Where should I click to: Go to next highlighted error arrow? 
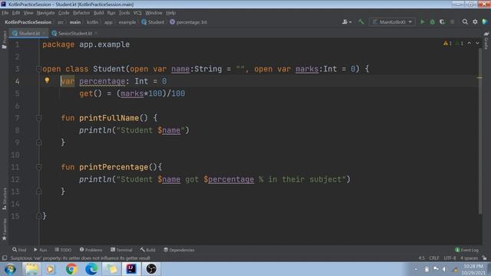tap(477, 44)
